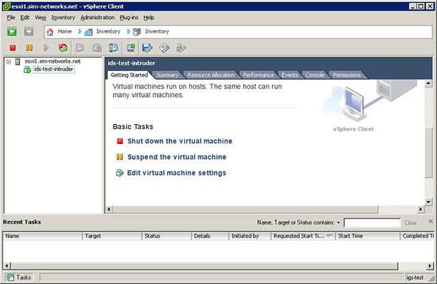The width and height of the screenshot is (437, 284).
Task: Click the green back navigation arrow
Action: click(12, 31)
